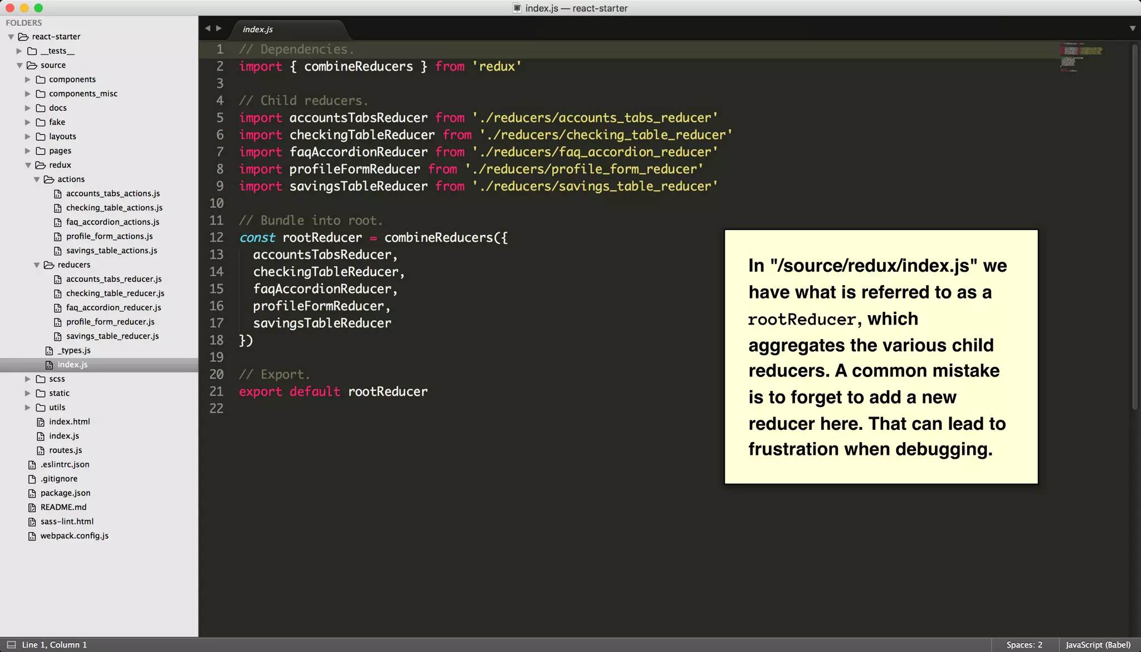Screen dimensions: 1141x652
Task: Click the checking_table_actions.js file icon
Action: (x=58, y=208)
